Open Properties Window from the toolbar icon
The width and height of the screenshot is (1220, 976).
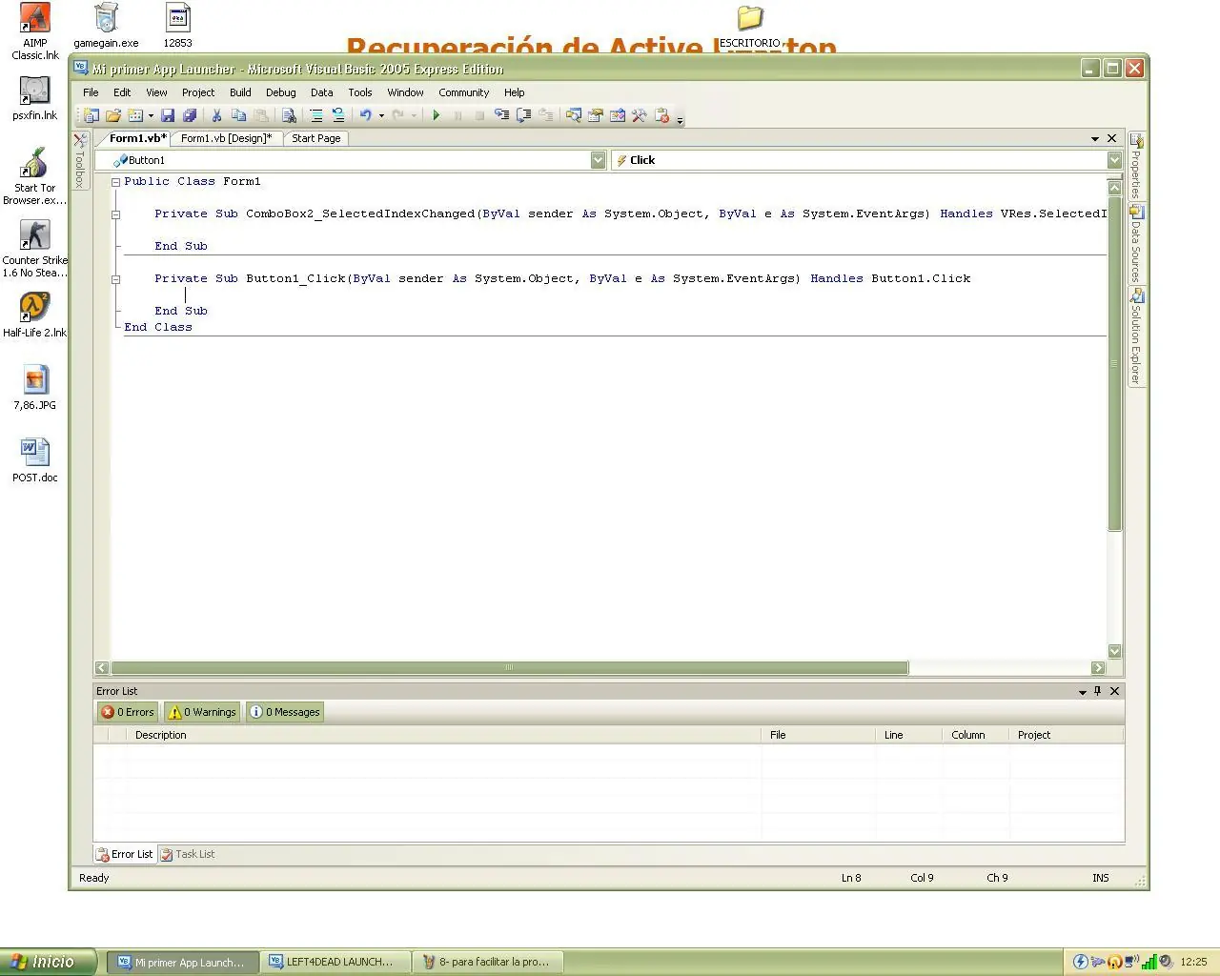[x=596, y=115]
